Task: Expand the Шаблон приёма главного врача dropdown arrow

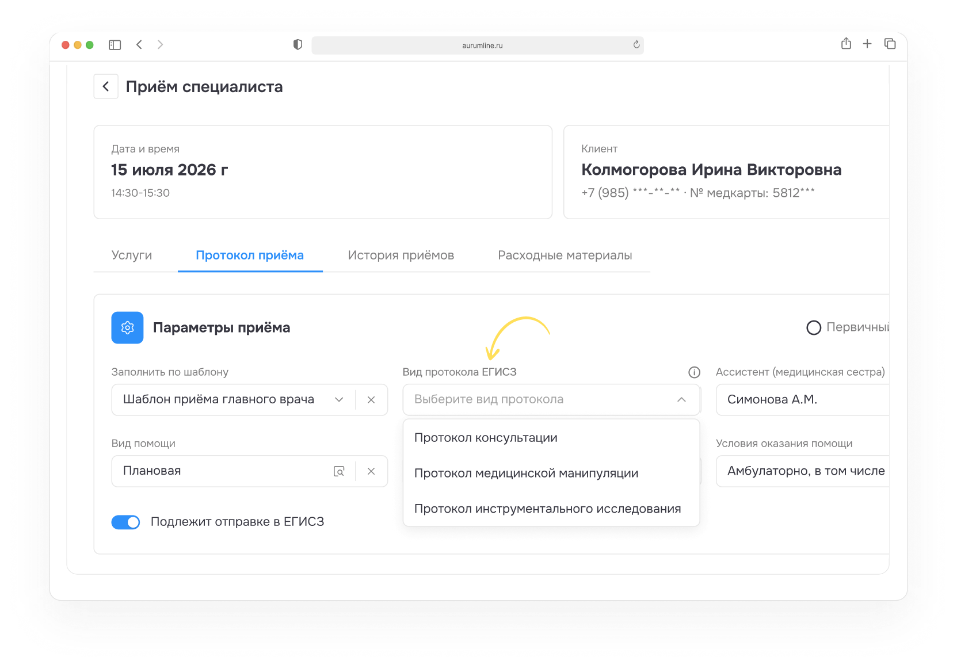Action: pos(339,400)
